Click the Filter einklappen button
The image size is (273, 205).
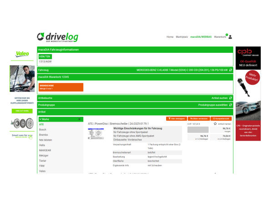pos(177,119)
